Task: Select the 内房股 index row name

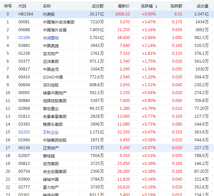Action: pos(49,14)
